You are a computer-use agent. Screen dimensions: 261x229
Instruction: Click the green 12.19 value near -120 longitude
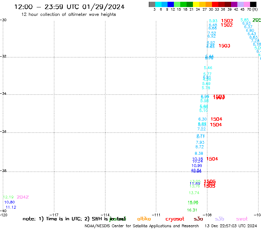(x=8, y=197)
